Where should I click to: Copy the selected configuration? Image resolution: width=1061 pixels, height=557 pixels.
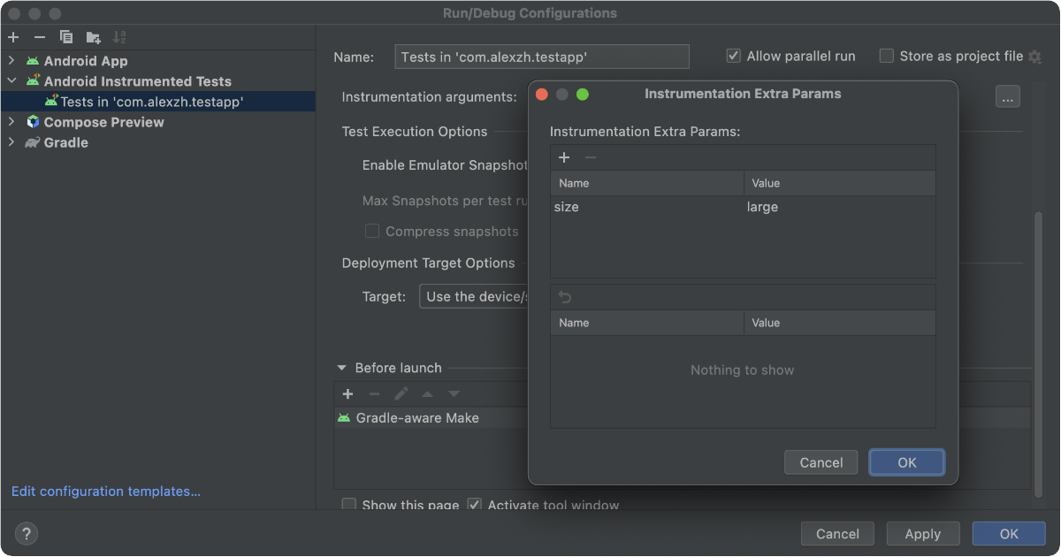66,37
